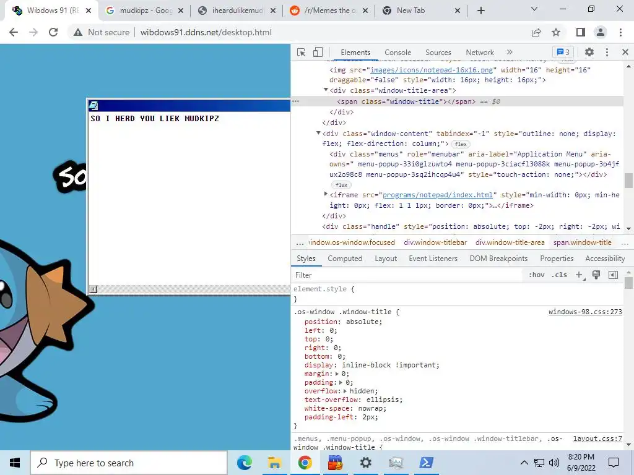This screenshot has height=475, width=634.
Task: Open File Explorer from taskbar
Action: click(x=274, y=463)
